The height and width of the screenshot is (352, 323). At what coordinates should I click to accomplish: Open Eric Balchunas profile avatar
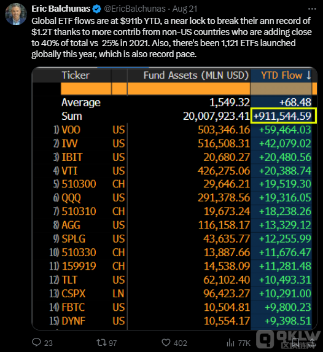16,14
